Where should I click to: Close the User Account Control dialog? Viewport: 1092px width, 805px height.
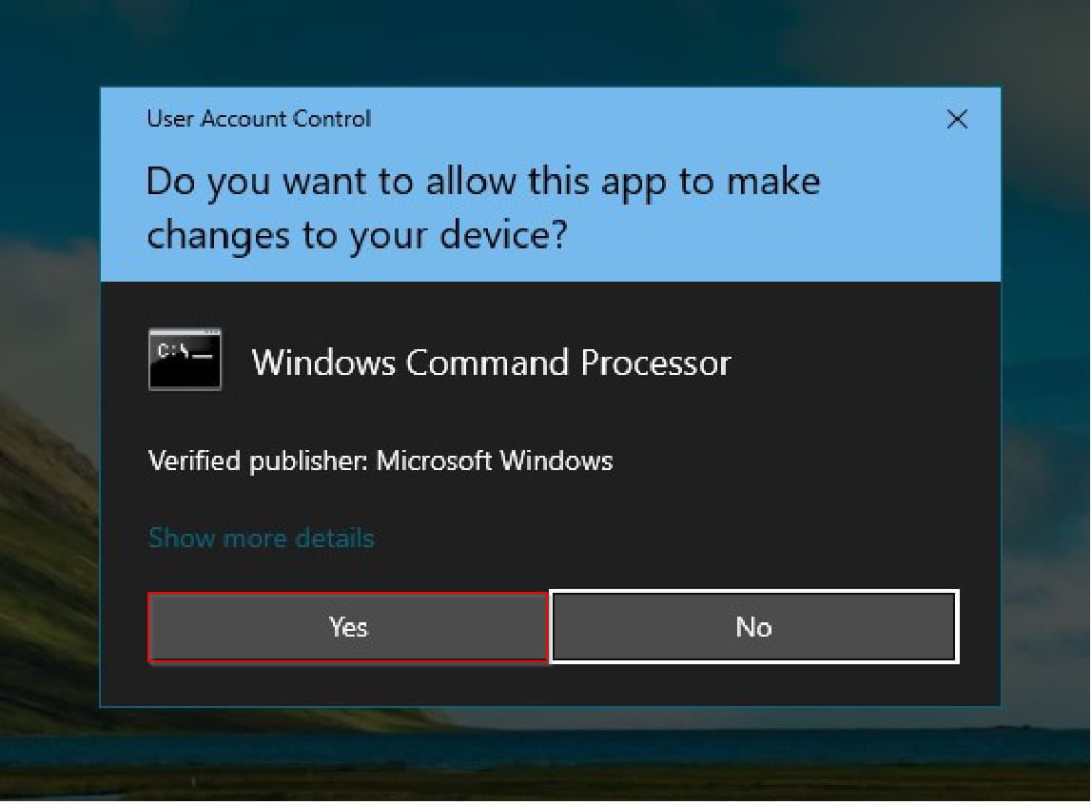tap(957, 119)
